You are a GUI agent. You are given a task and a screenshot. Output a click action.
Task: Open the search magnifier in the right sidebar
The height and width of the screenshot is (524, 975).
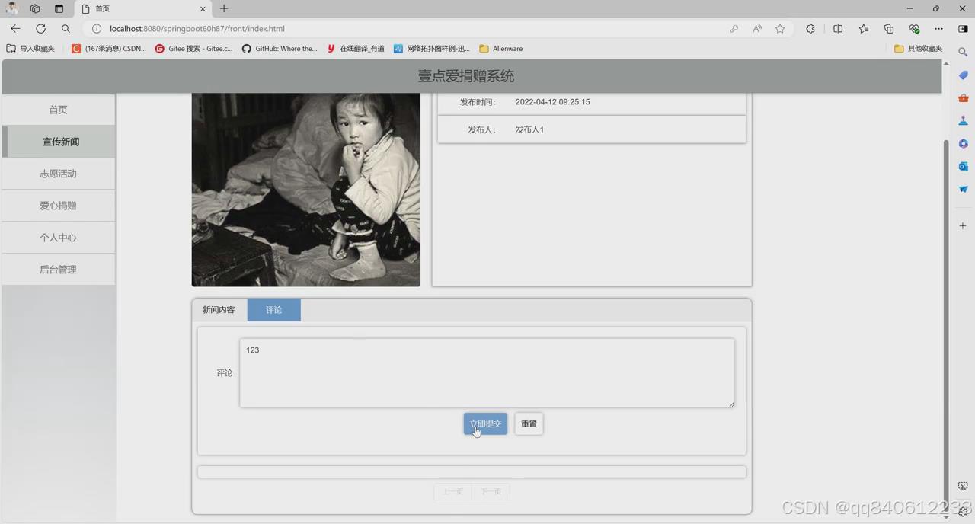tap(963, 52)
